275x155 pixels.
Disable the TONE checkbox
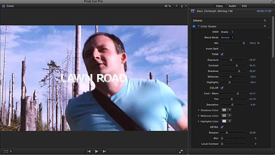click(222, 54)
